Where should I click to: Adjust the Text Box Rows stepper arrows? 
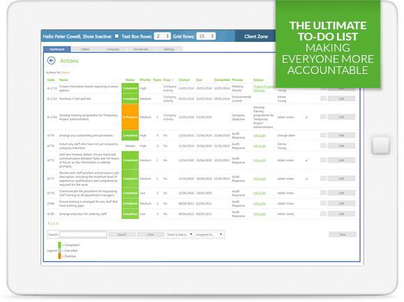167,36
